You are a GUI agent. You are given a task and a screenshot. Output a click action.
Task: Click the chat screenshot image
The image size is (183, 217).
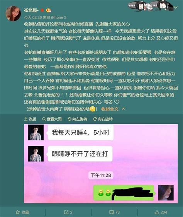(101, 164)
